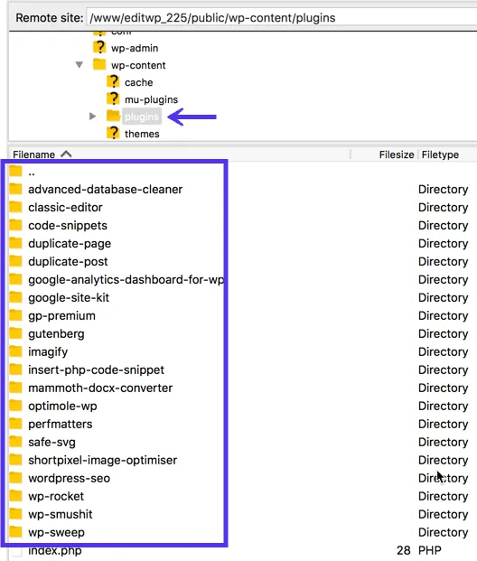Click folder icon beside optimole-wp
The image size is (477, 561).
[x=15, y=406]
